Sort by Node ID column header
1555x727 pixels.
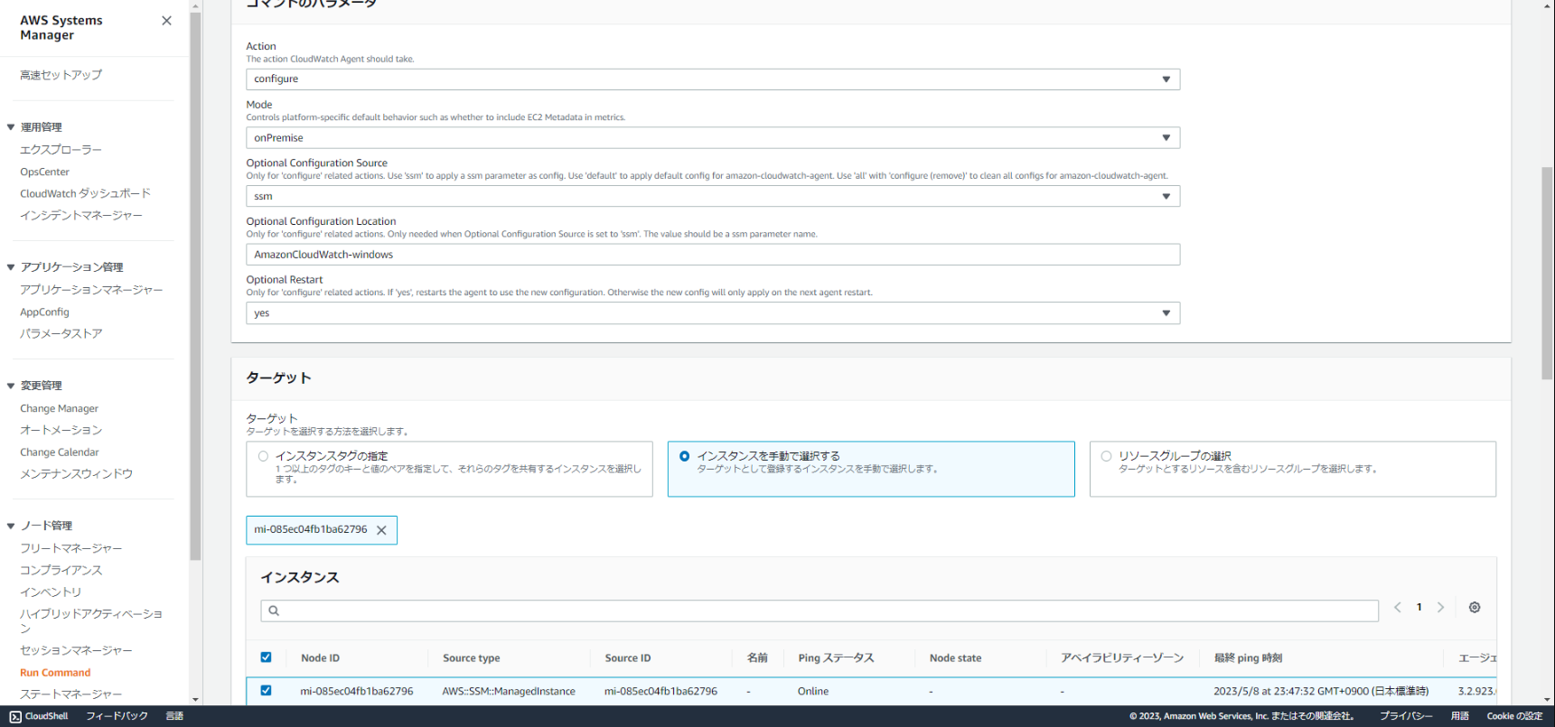pyautogui.click(x=320, y=658)
